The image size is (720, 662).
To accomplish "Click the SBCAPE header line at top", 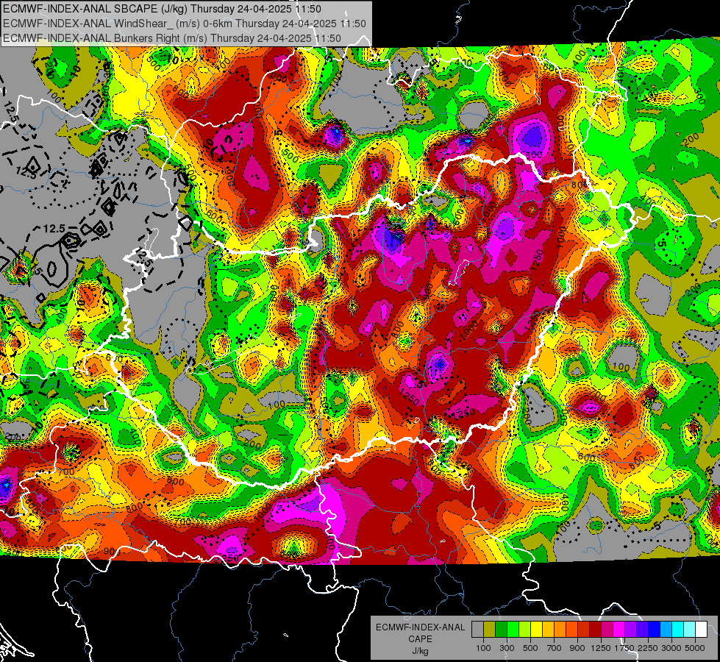I will point(162,9).
